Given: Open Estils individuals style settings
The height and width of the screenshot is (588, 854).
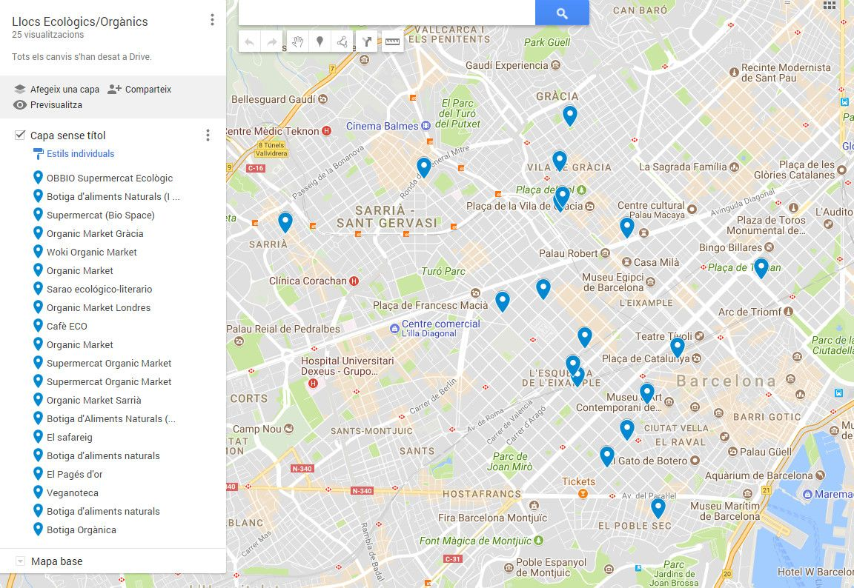Looking at the screenshot, I should (80, 154).
